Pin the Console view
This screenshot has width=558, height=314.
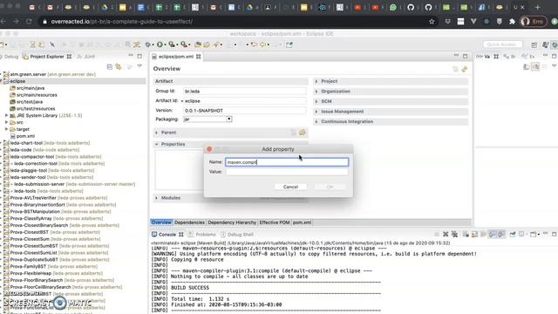[513, 234]
